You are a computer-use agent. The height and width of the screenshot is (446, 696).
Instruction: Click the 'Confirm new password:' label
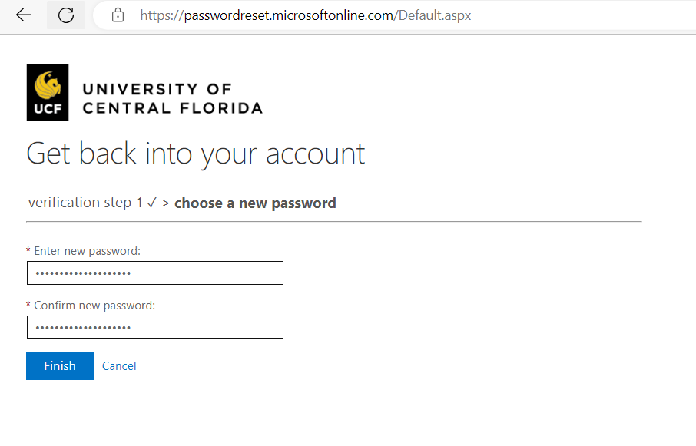click(94, 306)
